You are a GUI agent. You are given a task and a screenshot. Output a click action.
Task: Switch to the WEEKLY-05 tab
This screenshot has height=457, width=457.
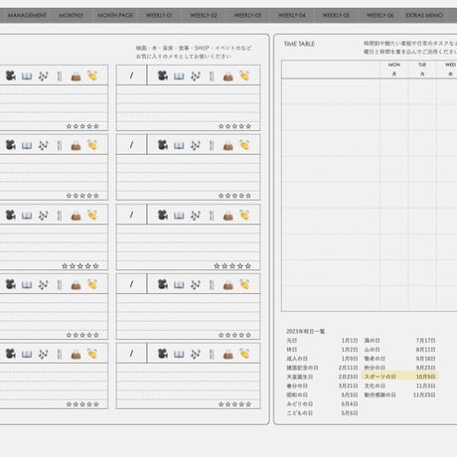pos(336,15)
